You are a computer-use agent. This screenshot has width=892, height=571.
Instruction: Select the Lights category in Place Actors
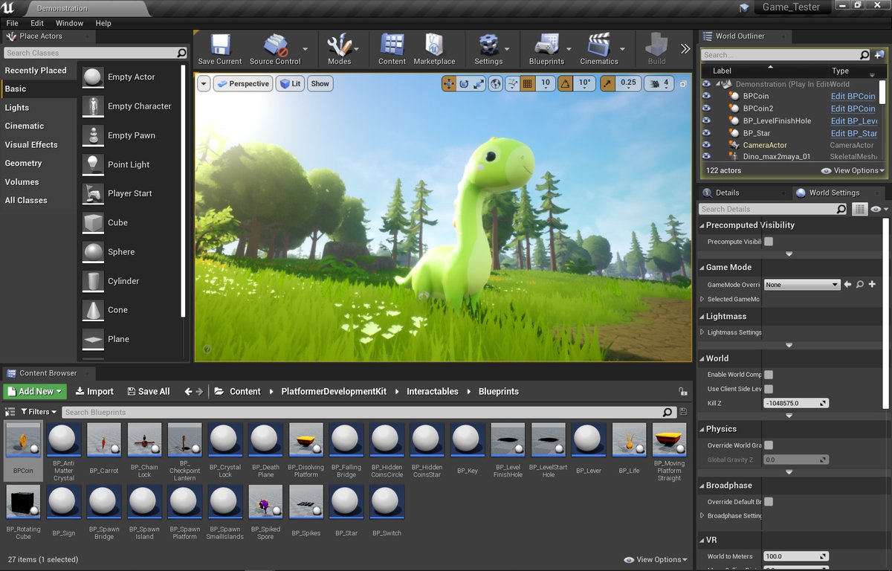tap(17, 107)
